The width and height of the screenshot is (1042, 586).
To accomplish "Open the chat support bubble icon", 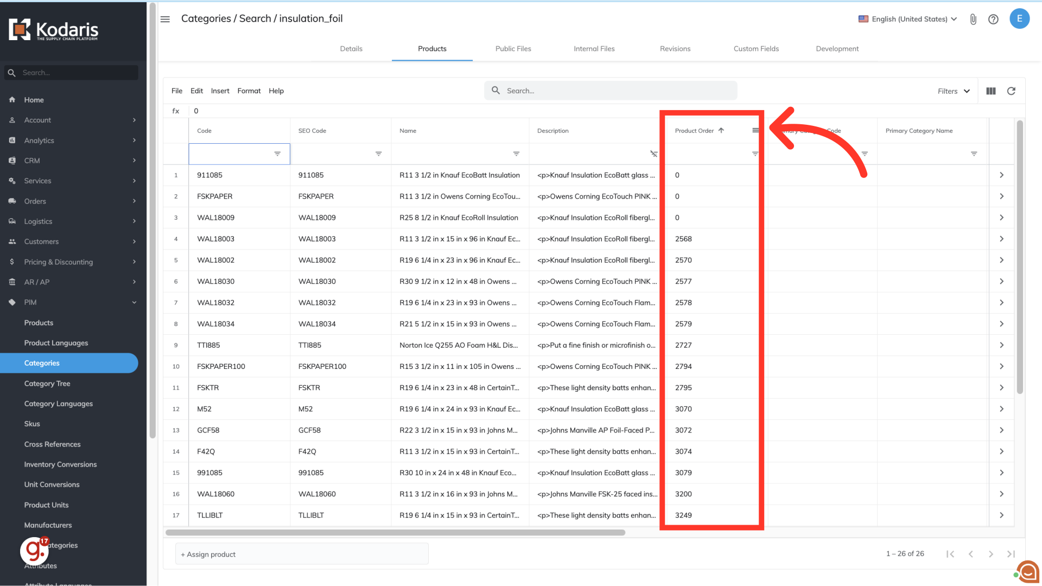I will [1028, 571].
